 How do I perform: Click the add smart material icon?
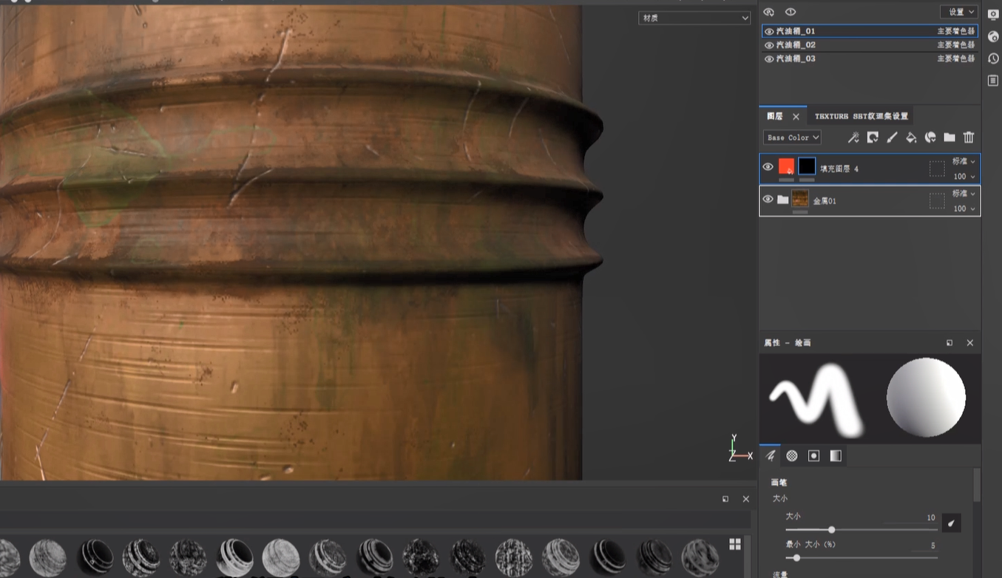point(930,137)
